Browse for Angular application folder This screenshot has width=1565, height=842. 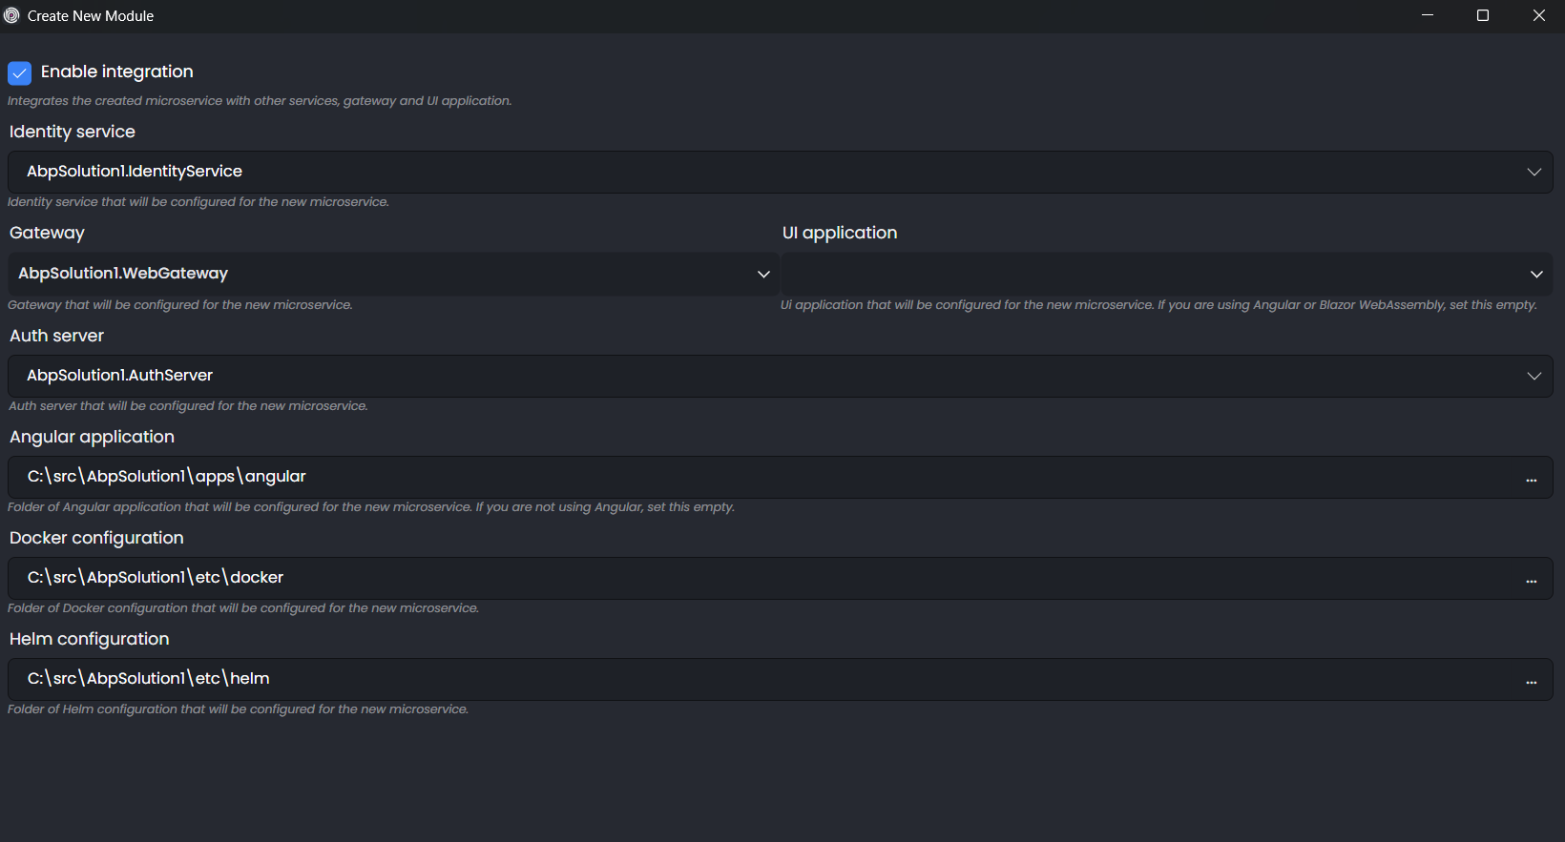[x=1531, y=480]
